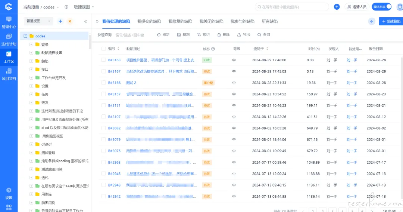Open the 项目文档 sidebar section

[x=9, y=74]
